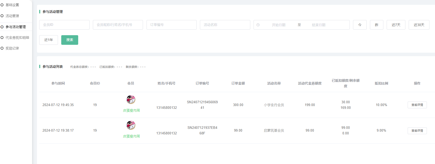This screenshot has height=164, width=435.
Task: Filter by today with 今 button
Action: pyautogui.click(x=360, y=25)
